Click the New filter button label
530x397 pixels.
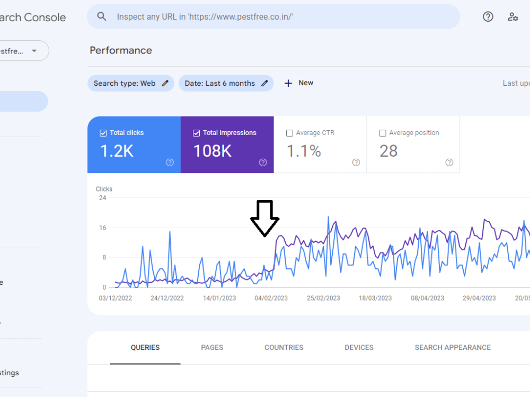pyautogui.click(x=306, y=83)
